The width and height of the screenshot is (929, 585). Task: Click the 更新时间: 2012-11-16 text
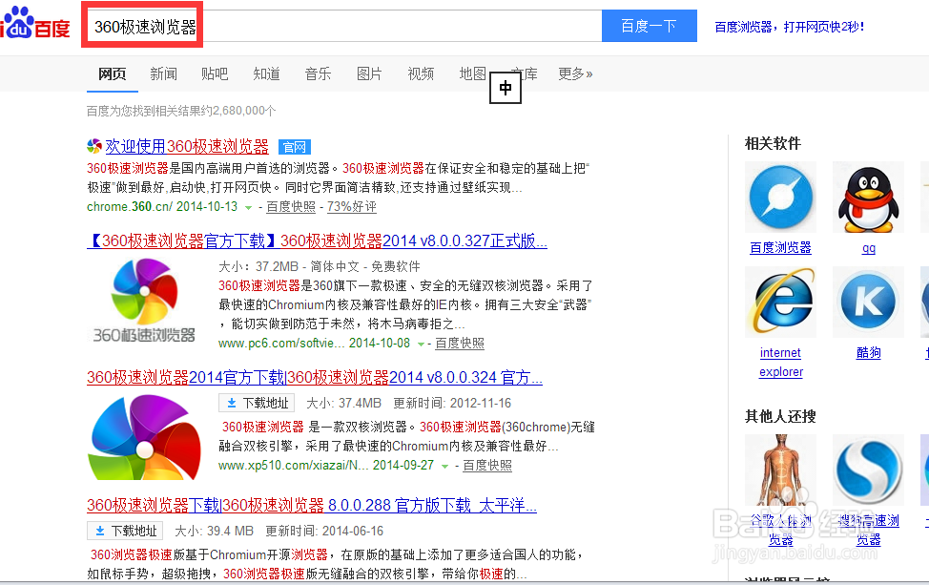tap(452, 403)
